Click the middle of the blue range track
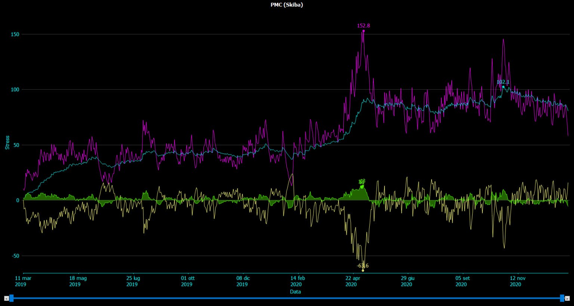574x306 pixels. [287, 298]
